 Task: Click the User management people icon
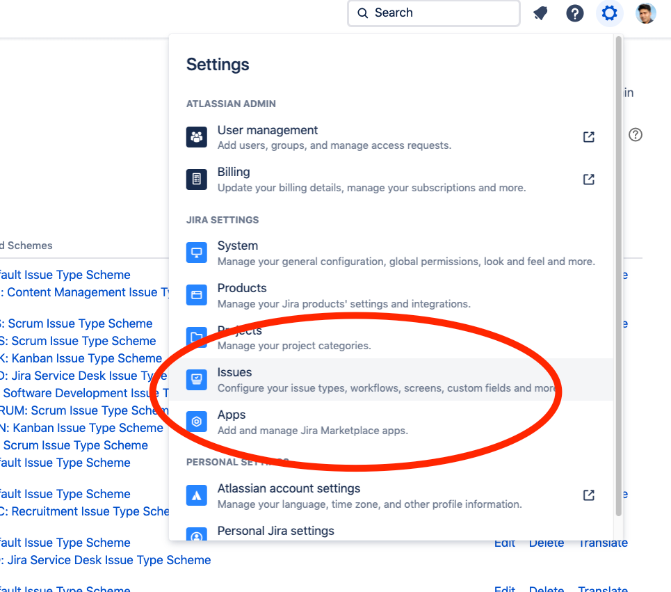pyautogui.click(x=196, y=137)
